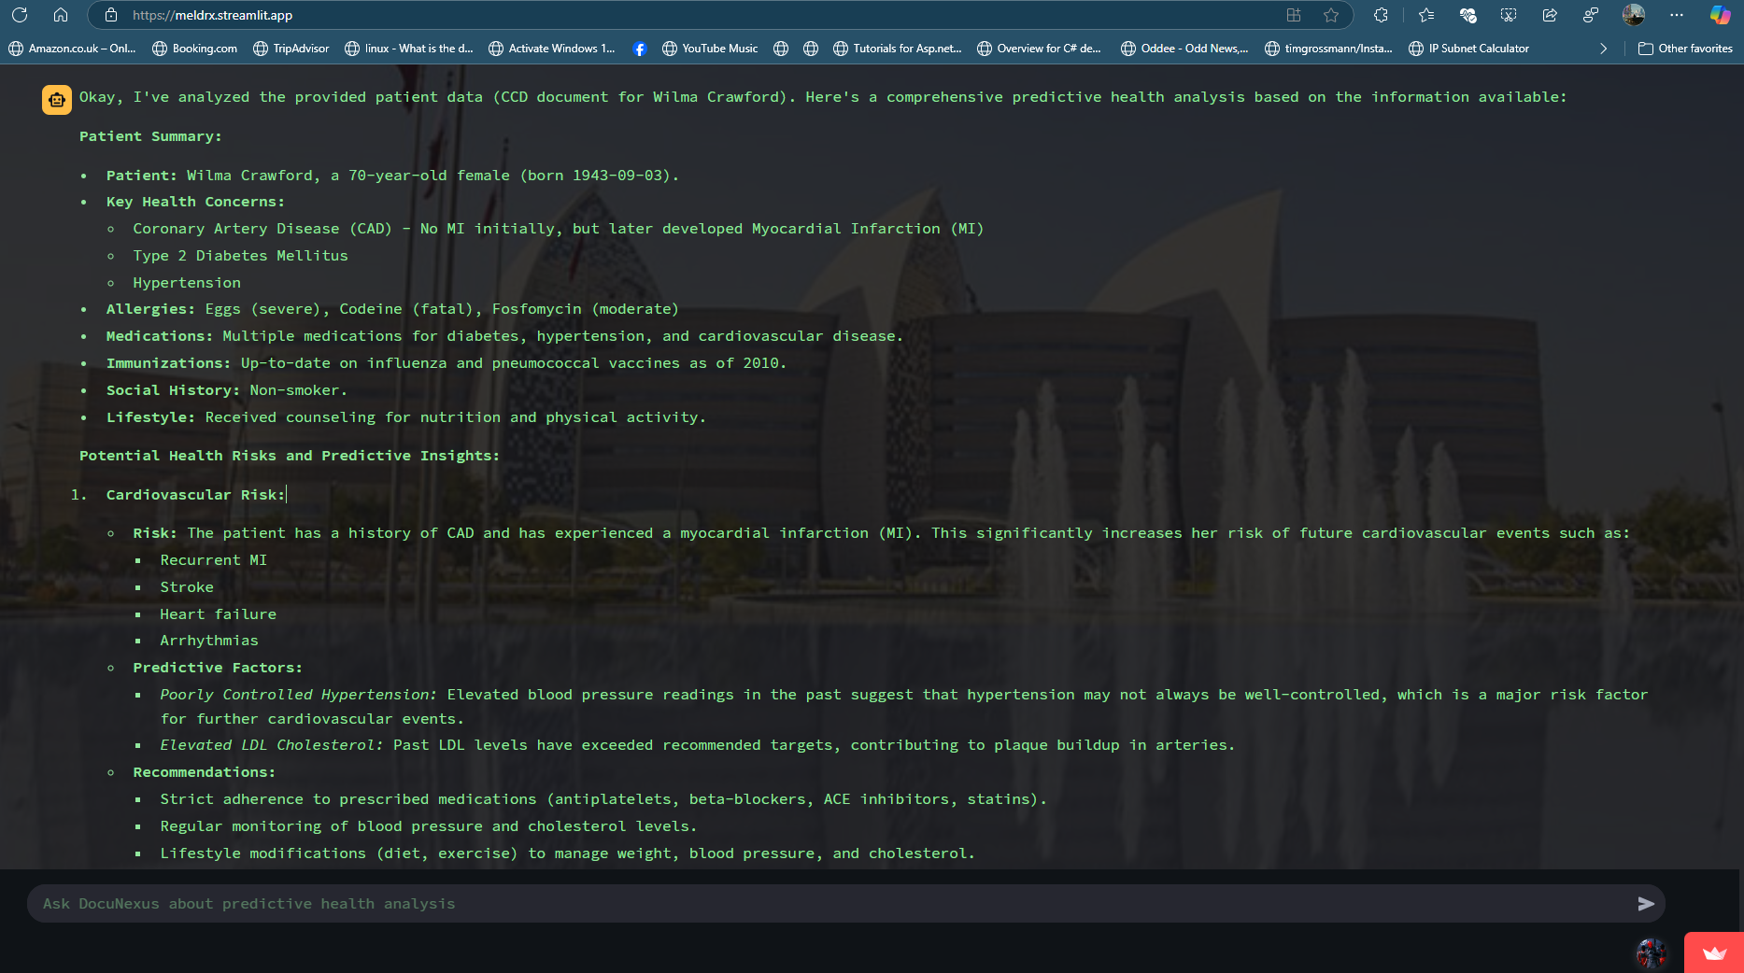Click the 'Allergies:' line
This screenshot has width=1744, height=973.
click(392, 309)
